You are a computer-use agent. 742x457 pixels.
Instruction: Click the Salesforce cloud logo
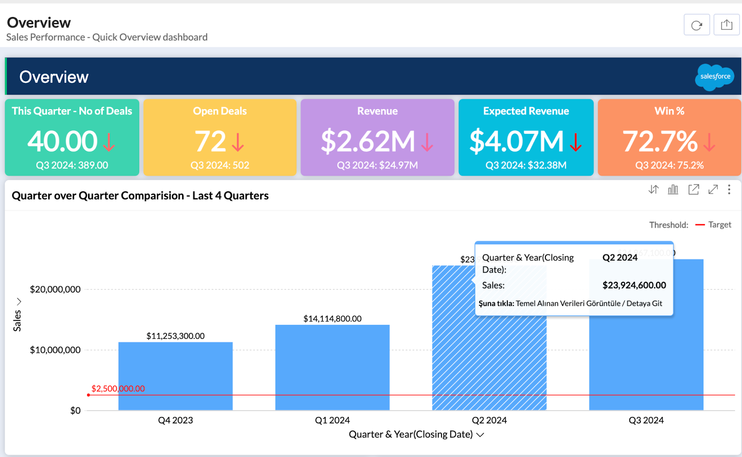pos(715,76)
